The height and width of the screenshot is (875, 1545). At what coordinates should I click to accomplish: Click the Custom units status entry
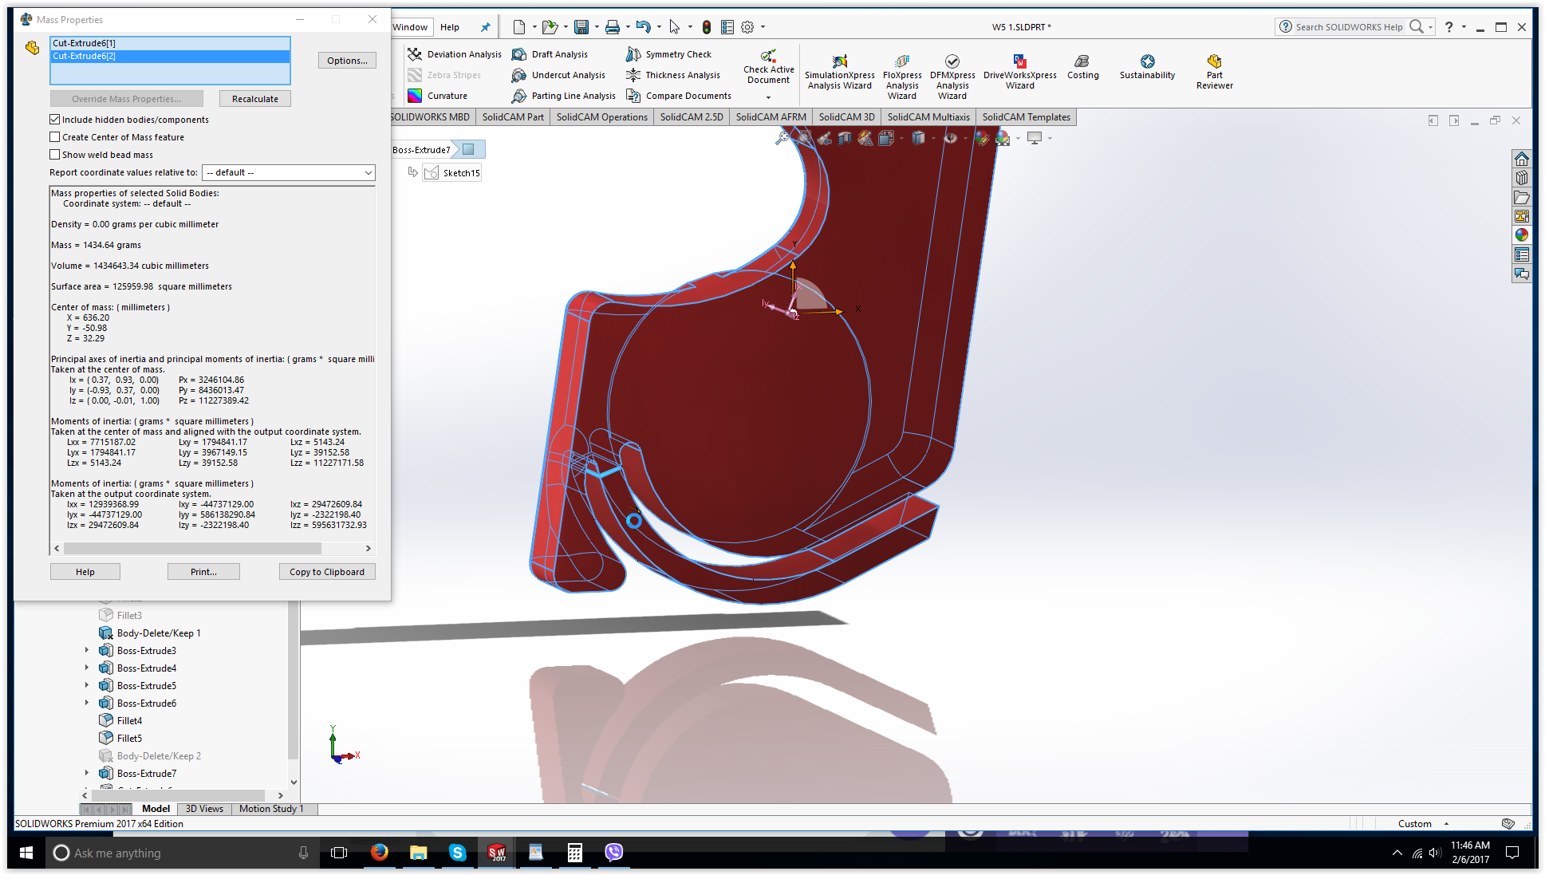click(1414, 824)
